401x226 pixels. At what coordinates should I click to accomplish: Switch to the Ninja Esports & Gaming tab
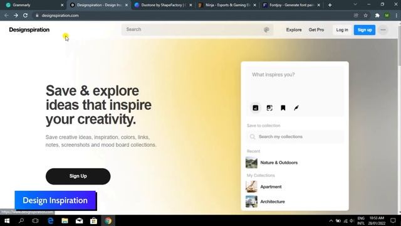coord(227,5)
